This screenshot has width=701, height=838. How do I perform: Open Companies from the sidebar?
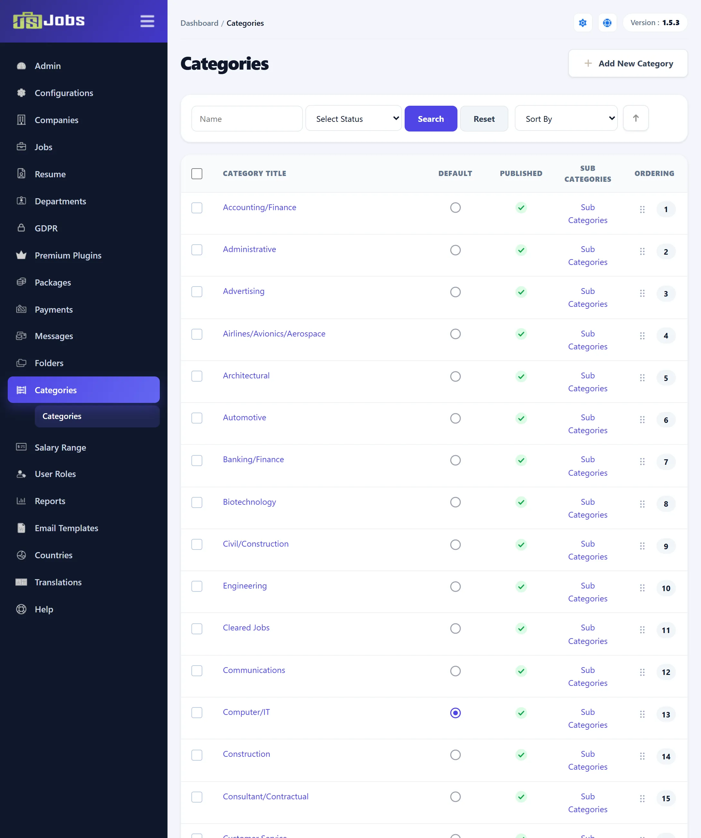84,120
